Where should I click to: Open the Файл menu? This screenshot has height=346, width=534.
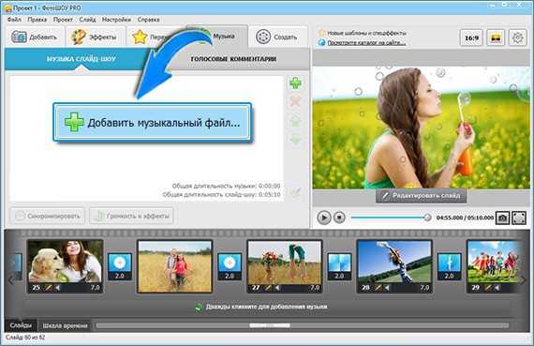14,20
